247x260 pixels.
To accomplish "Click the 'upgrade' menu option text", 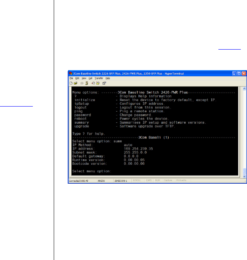I will pyautogui.click(x=82, y=126).
